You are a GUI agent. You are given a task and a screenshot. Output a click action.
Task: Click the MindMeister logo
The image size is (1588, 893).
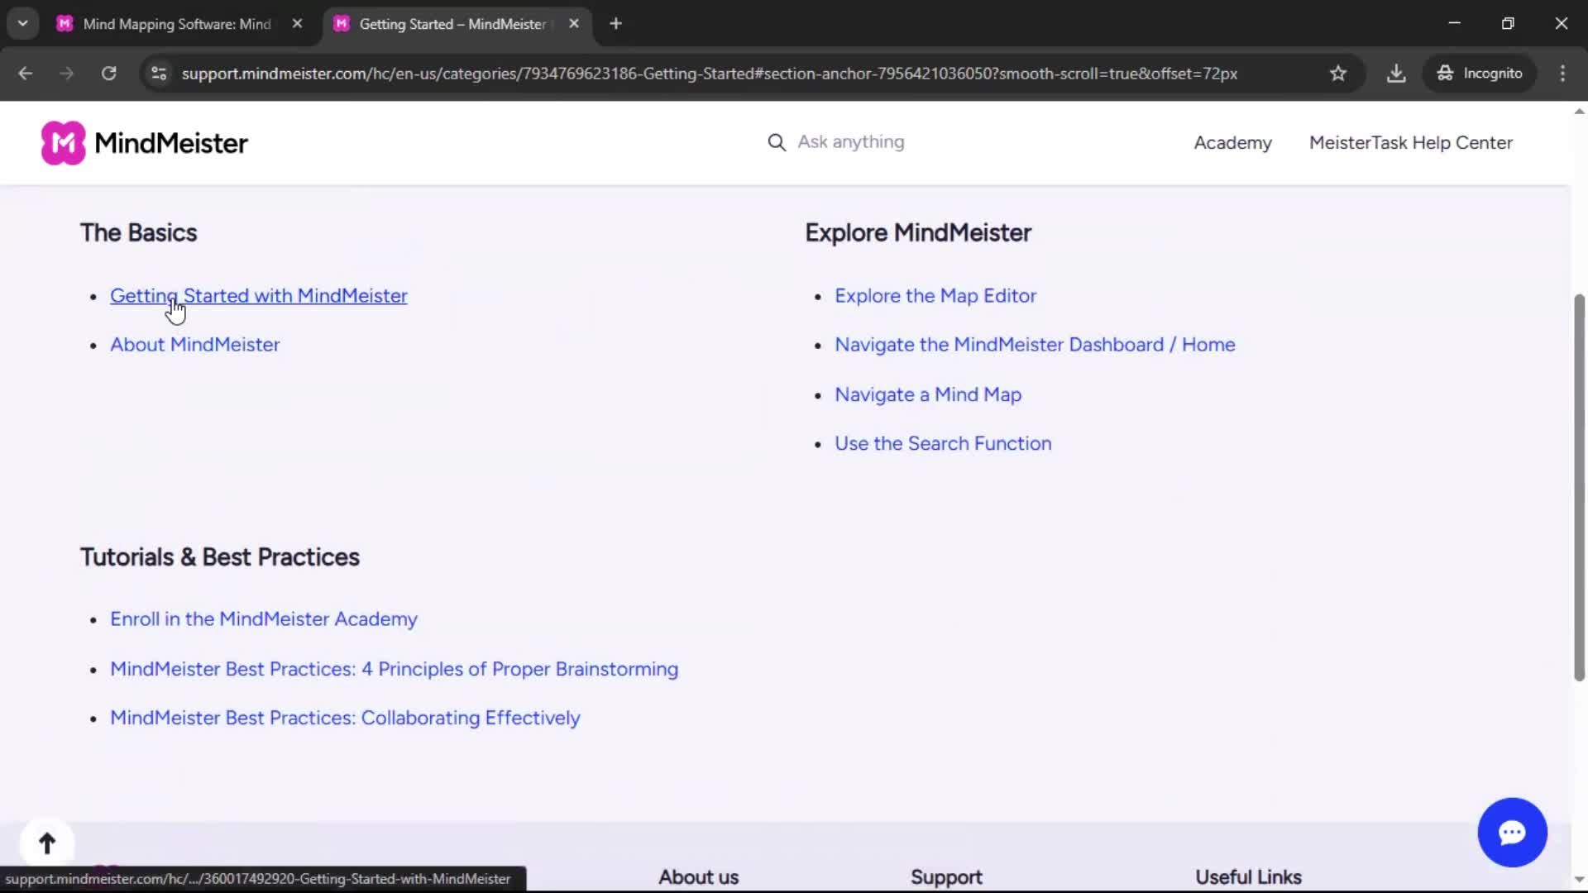click(x=145, y=143)
